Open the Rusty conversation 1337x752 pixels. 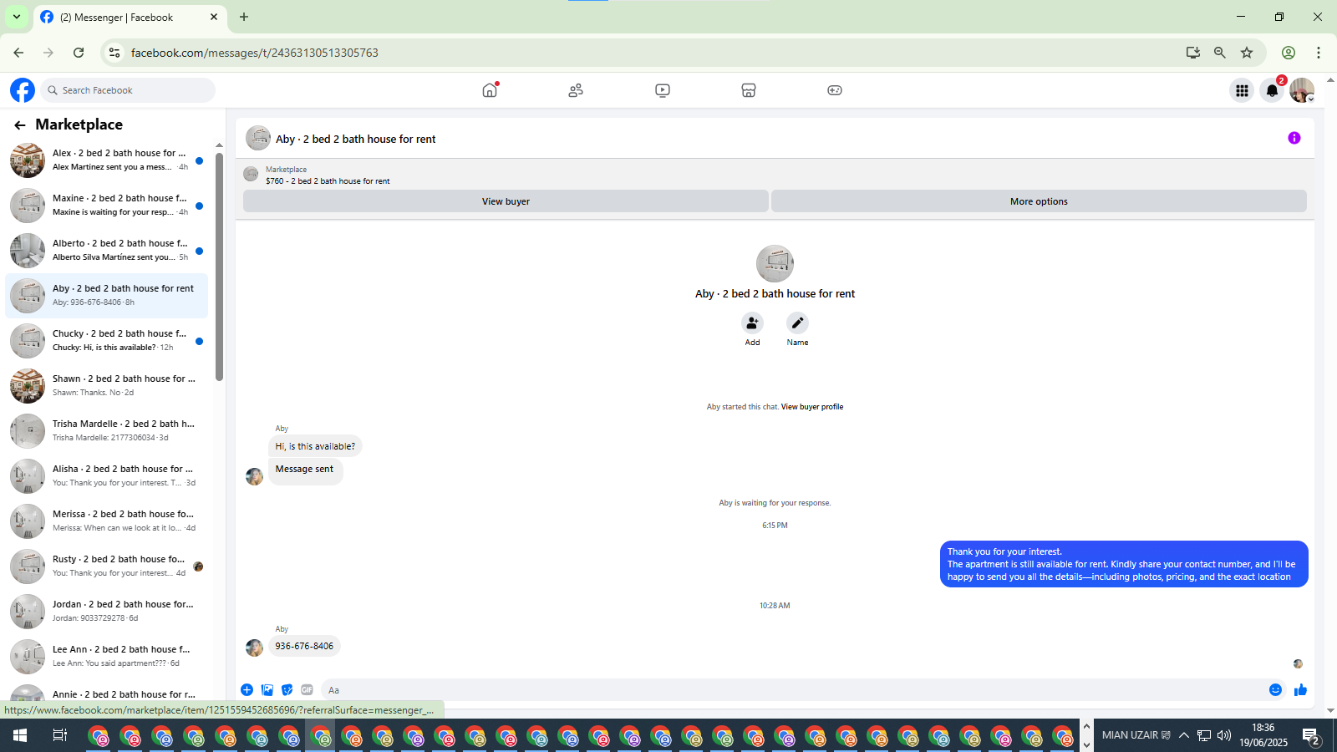point(107,567)
